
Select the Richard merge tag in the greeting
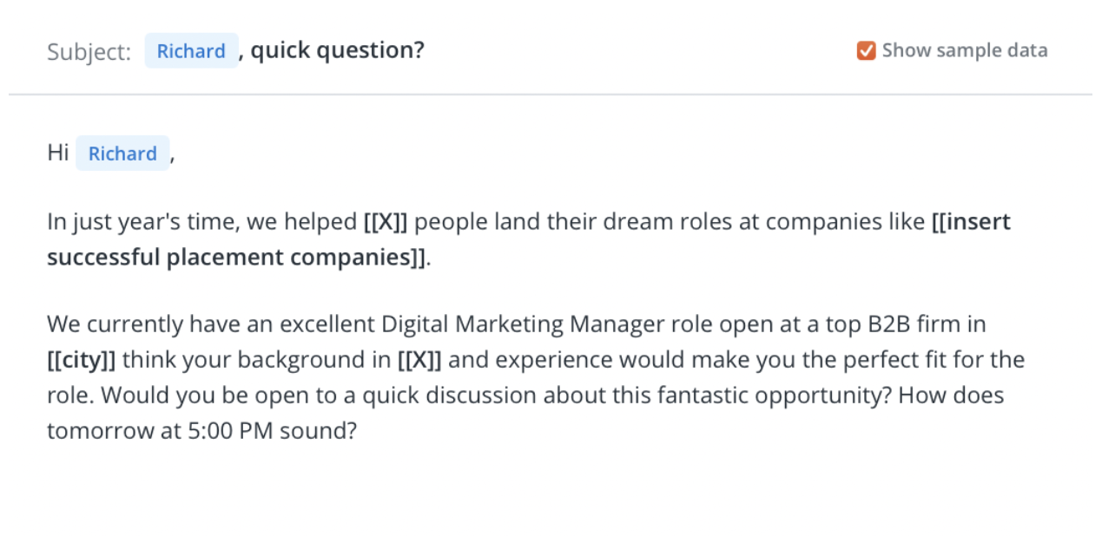pos(122,154)
